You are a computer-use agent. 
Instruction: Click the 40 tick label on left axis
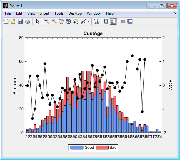21,85
